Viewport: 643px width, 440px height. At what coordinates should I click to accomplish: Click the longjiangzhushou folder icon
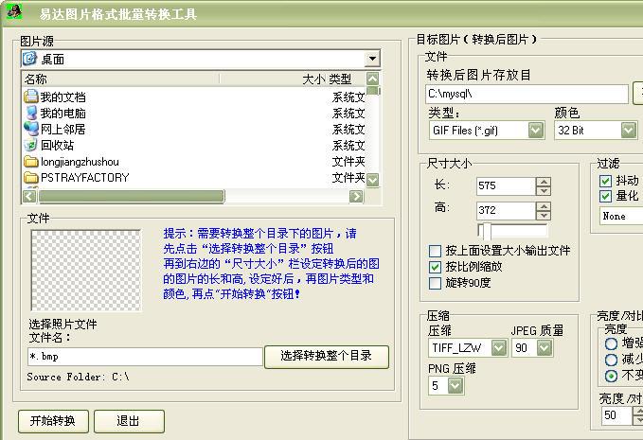point(31,161)
